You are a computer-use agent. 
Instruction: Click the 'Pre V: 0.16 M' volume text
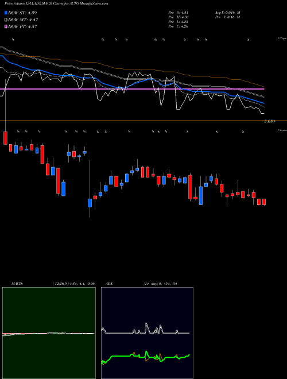pyautogui.click(x=227, y=17)
